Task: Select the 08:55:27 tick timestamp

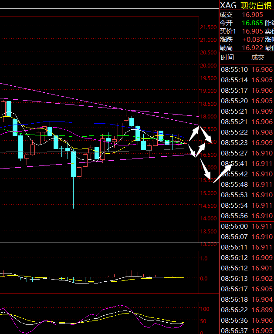Action: 234,153
